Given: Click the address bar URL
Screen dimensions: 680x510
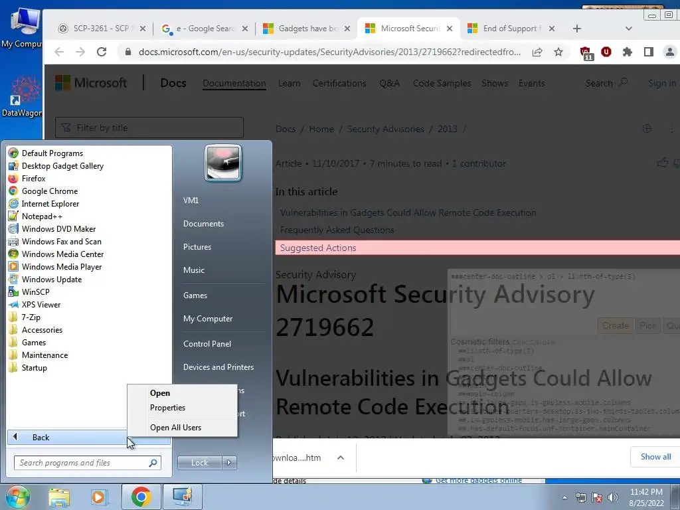Looking at the screenshot, I should (x=329, y=52).
